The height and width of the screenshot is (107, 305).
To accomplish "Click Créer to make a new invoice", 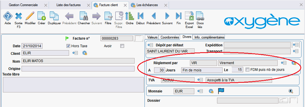I will point(41,16).
